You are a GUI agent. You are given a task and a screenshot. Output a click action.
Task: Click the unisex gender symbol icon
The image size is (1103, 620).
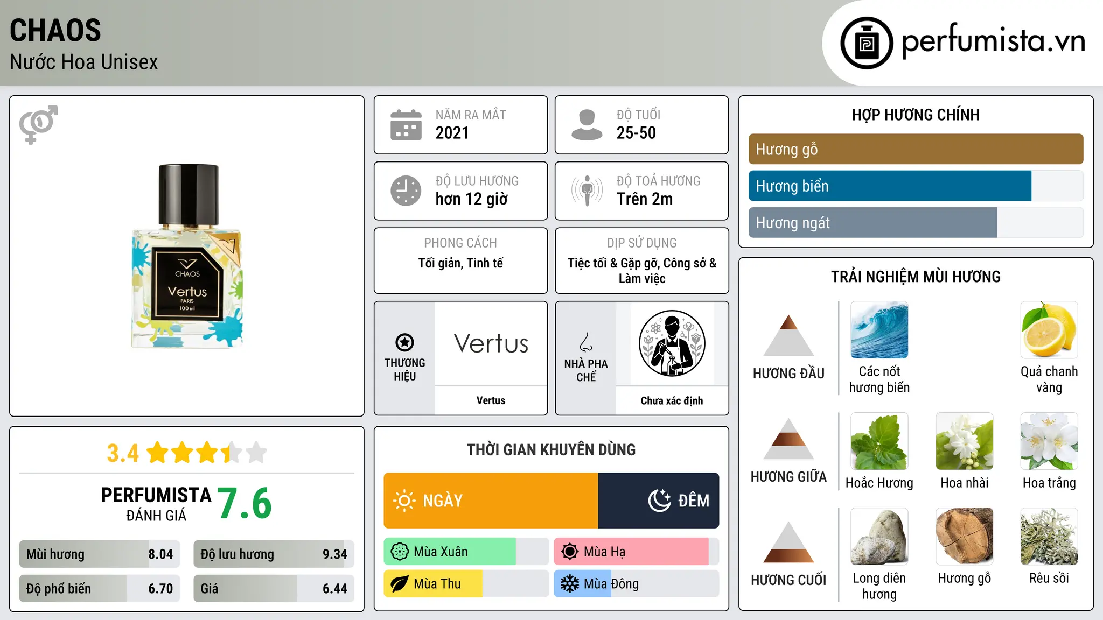[38, 124]
